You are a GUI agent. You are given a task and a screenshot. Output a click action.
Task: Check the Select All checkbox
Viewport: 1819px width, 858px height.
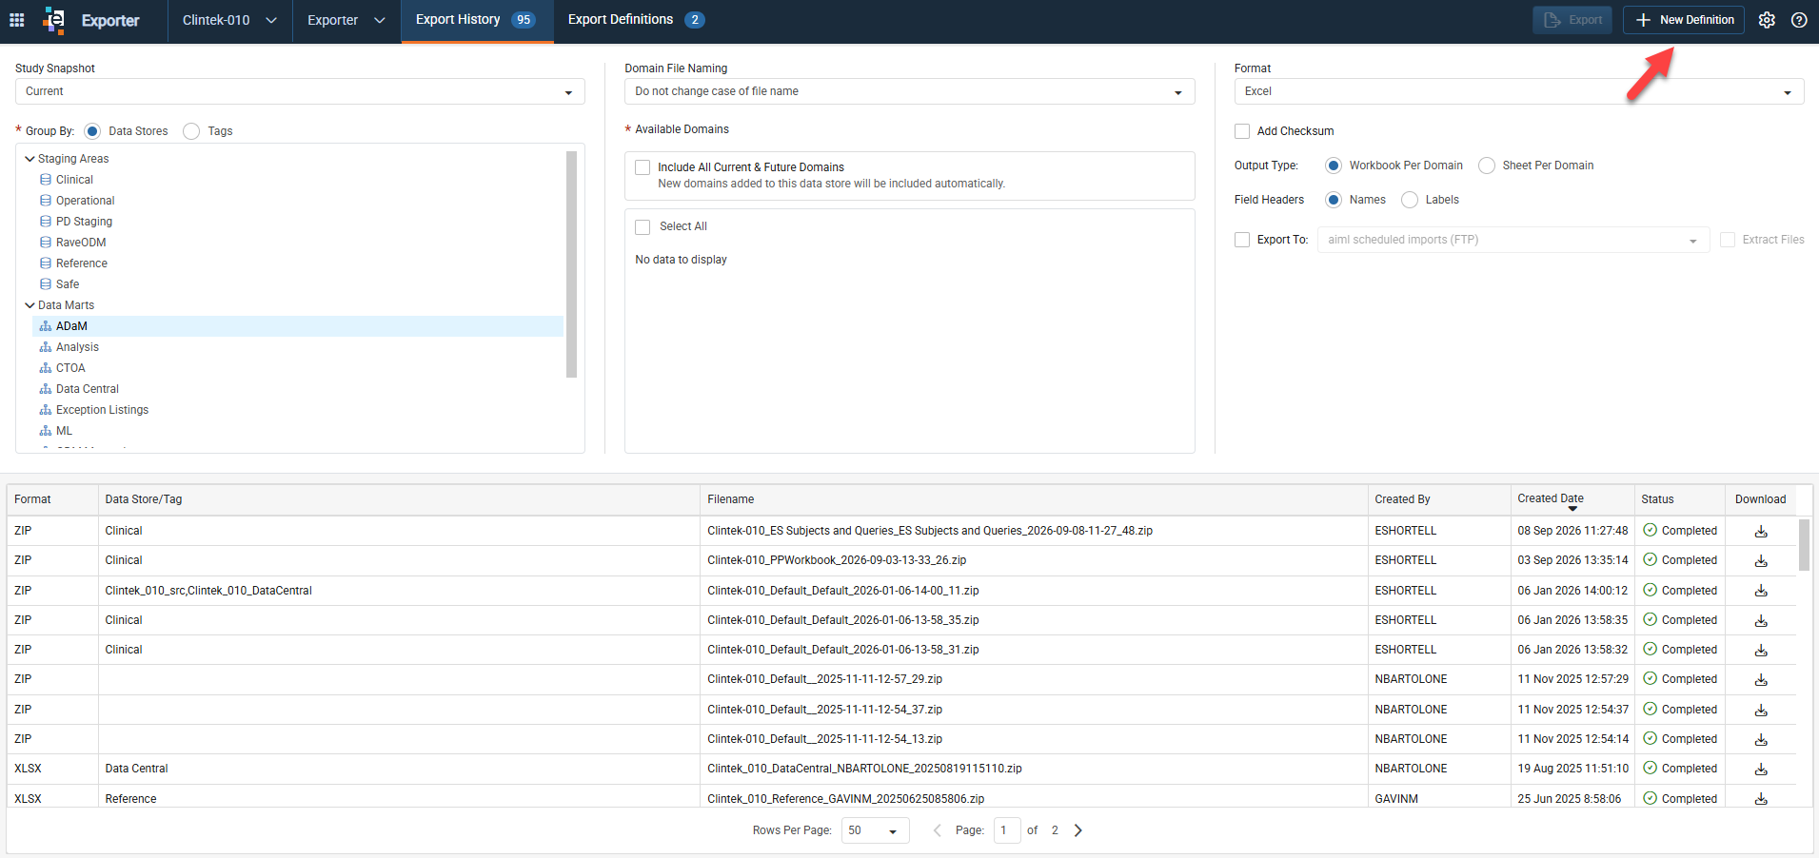pyautogui.click(x=643, y=227)
